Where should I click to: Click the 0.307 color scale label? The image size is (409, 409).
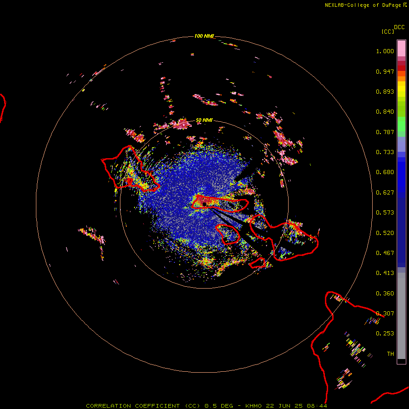click(x=385, y=314)
